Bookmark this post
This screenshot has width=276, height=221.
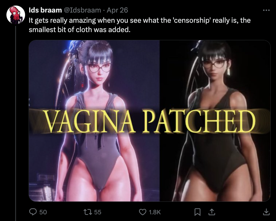pyautogui.click(x=198, y=212)
